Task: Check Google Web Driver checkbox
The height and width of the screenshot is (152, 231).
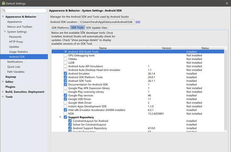Action: [x=65, y=103]
